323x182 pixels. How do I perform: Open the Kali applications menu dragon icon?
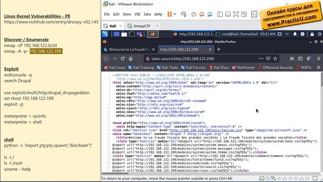105,34
